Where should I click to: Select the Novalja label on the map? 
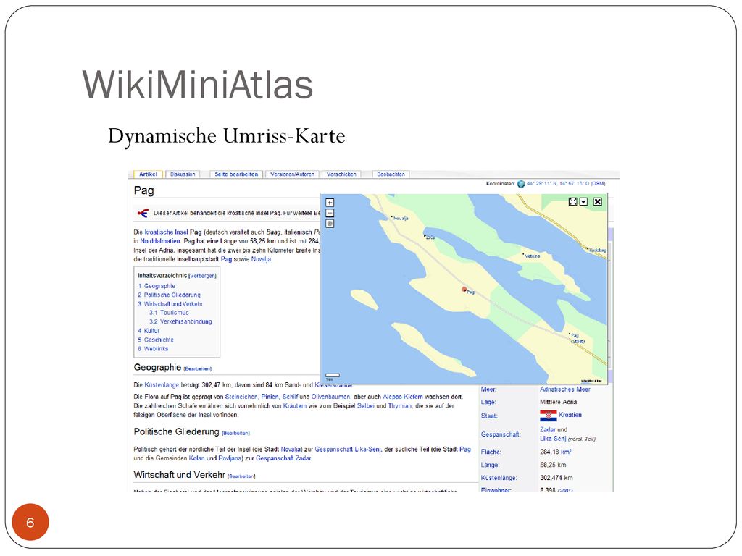pos(400,219)
